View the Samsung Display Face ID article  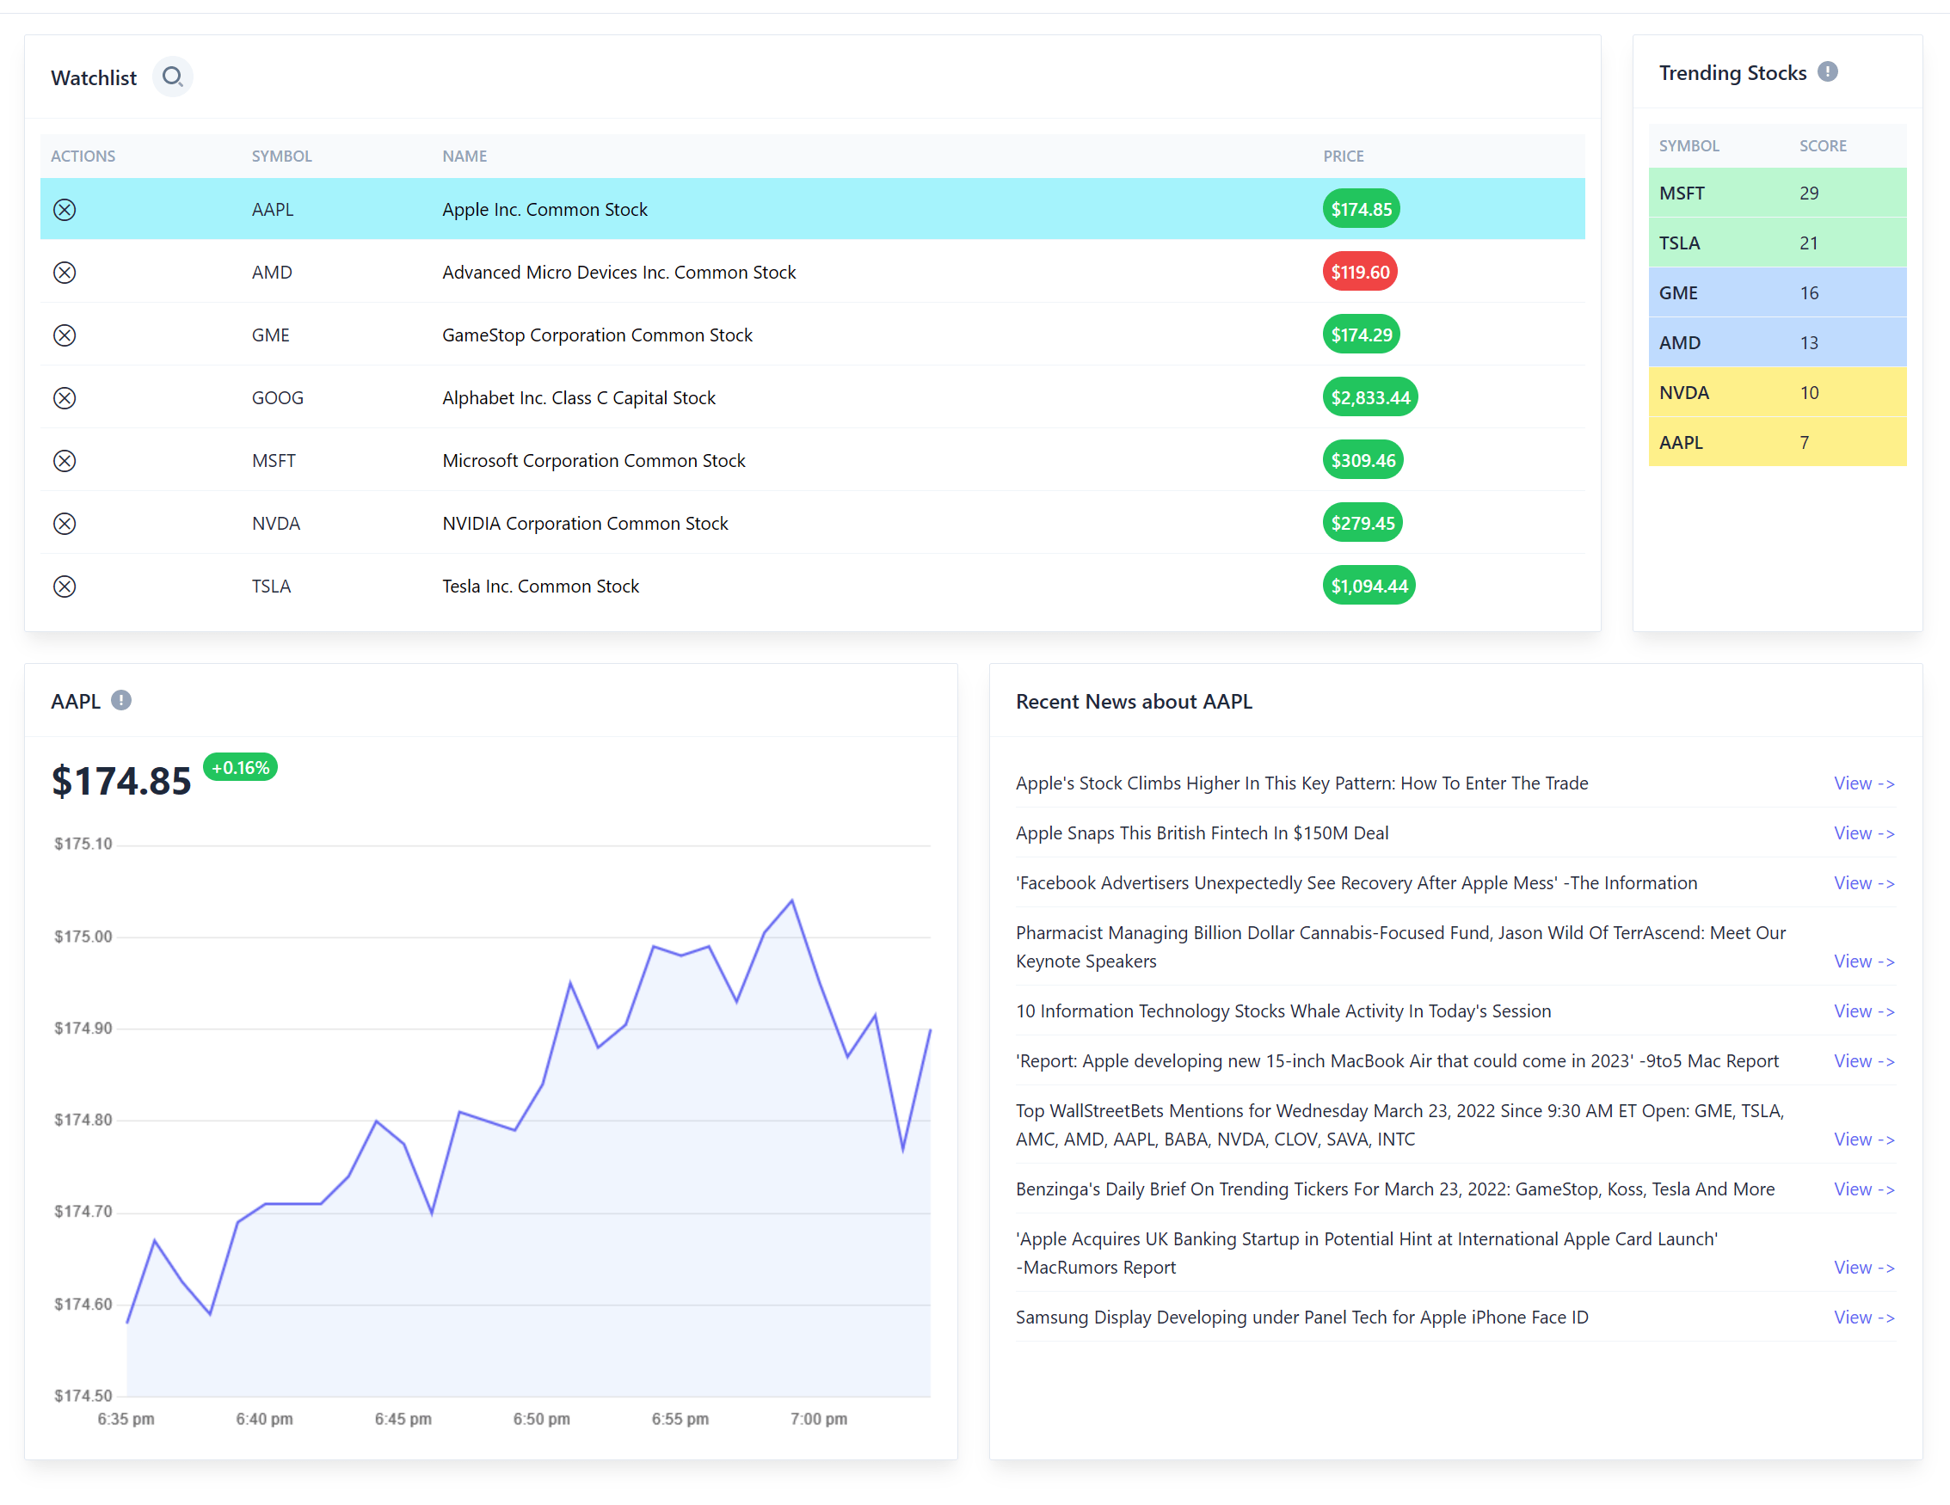pos(1863,1318)
